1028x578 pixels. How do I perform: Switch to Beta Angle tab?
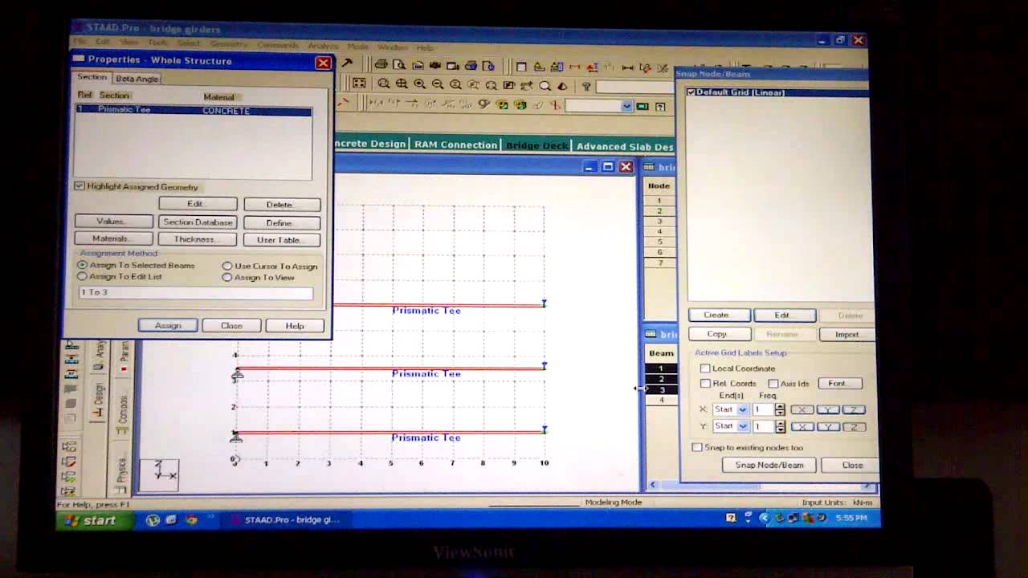[137, 79]
